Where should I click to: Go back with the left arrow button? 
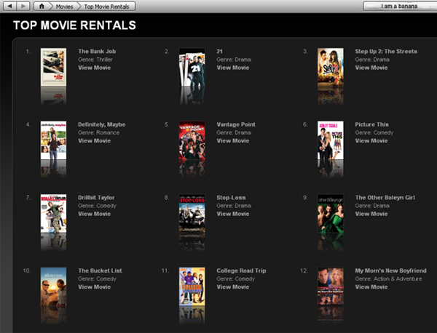(x=9, y=6)
